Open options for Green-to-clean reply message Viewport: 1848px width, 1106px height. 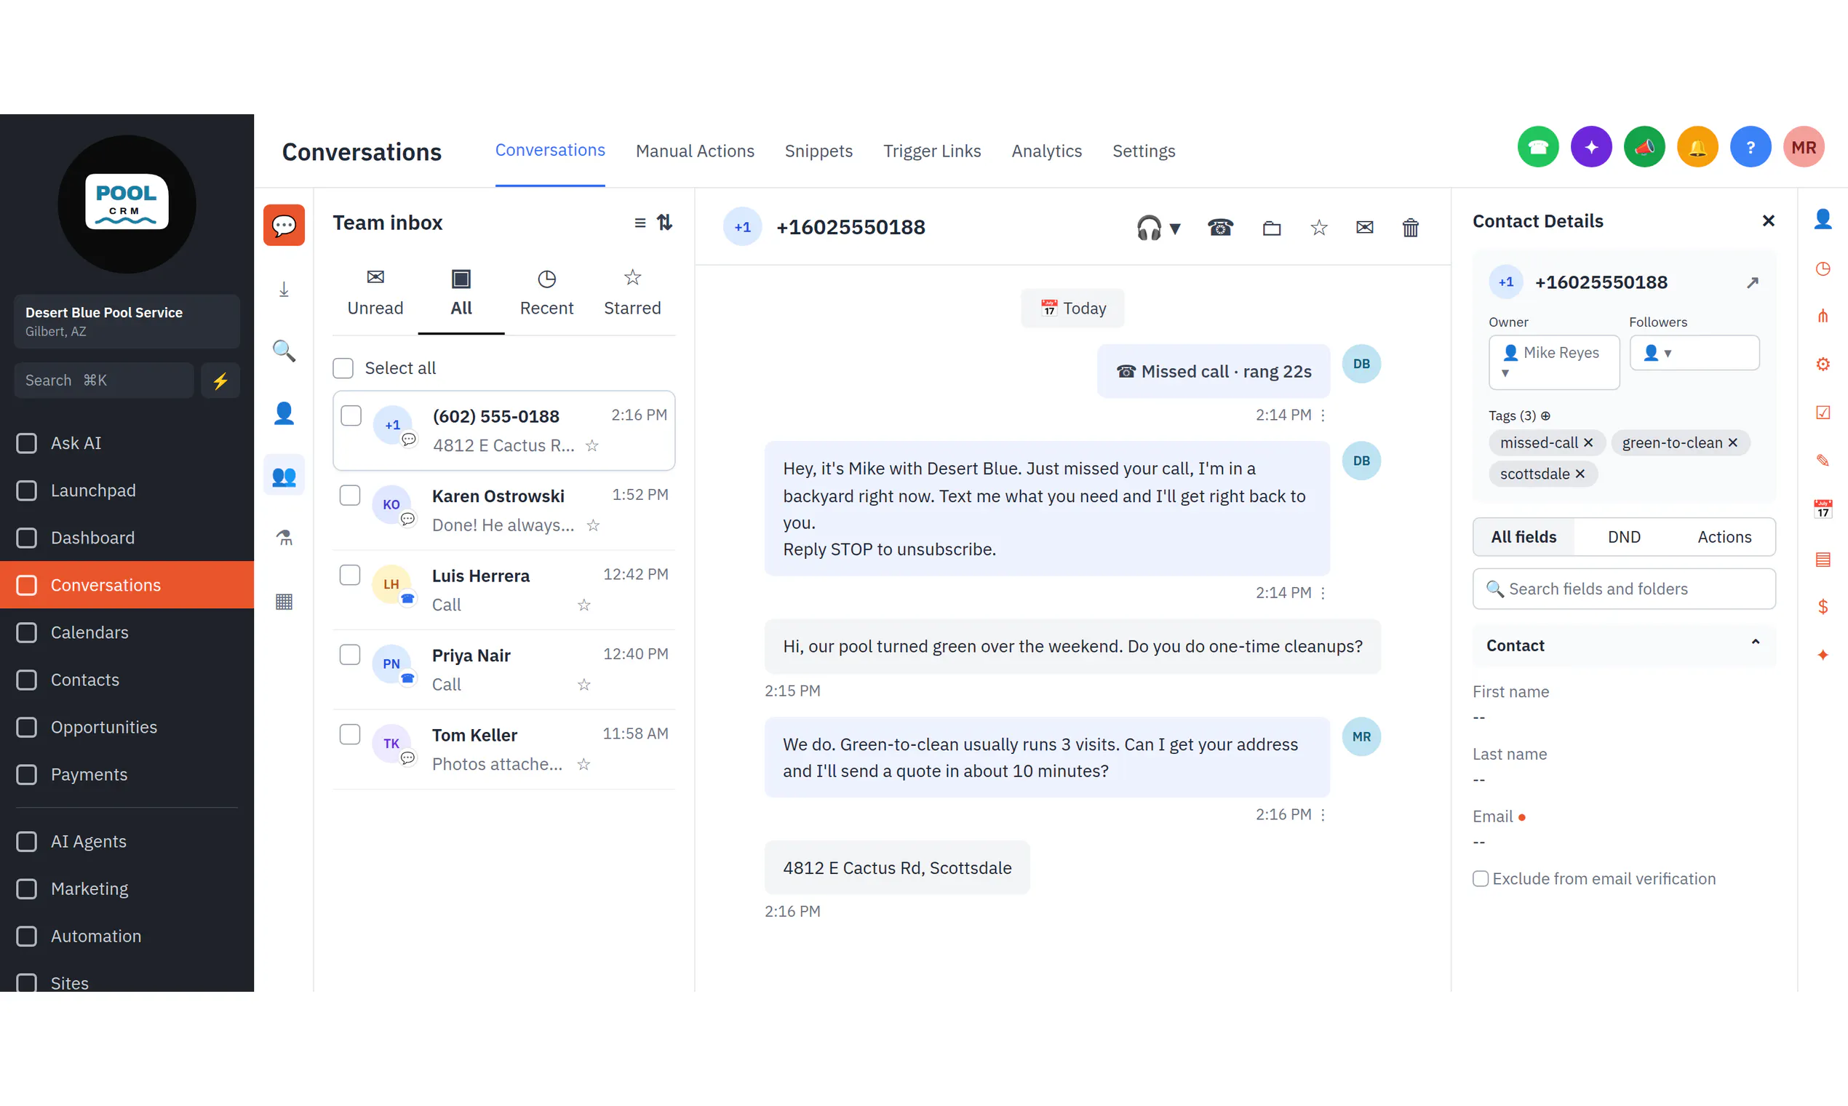pyautogui.click(x=1323, y=815)
